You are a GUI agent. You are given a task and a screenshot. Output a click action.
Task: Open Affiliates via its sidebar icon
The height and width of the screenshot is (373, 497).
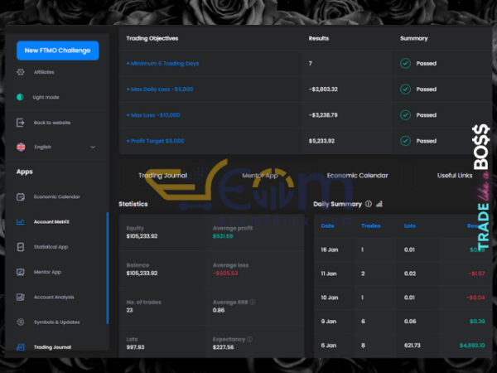pyautogui.click(x=20, y=72)
